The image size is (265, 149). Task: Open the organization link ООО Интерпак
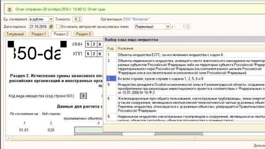click(136, 19)
